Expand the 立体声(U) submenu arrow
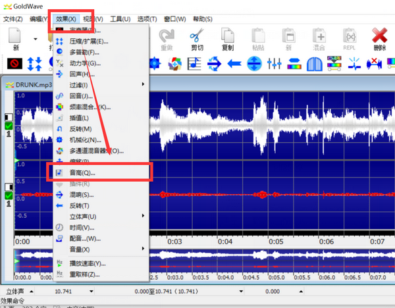395x308 pixels. tap(143, 216)
